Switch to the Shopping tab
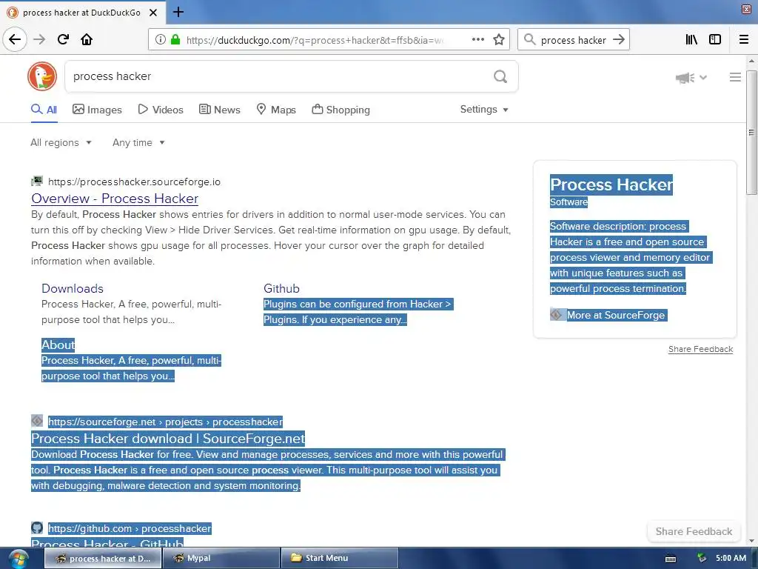 (341, 110)
